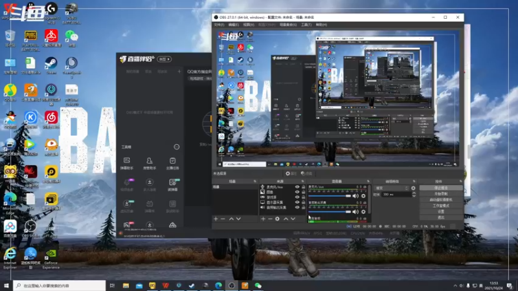Lock the 图像 source
Viewport: 518px width, 291px height.
tap(303, 192)
